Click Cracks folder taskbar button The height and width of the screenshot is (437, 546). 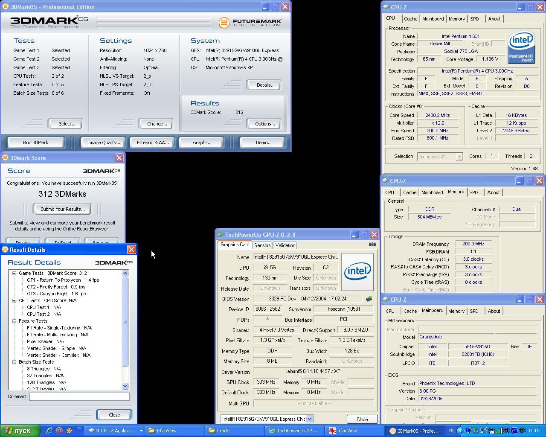(234, 431)
